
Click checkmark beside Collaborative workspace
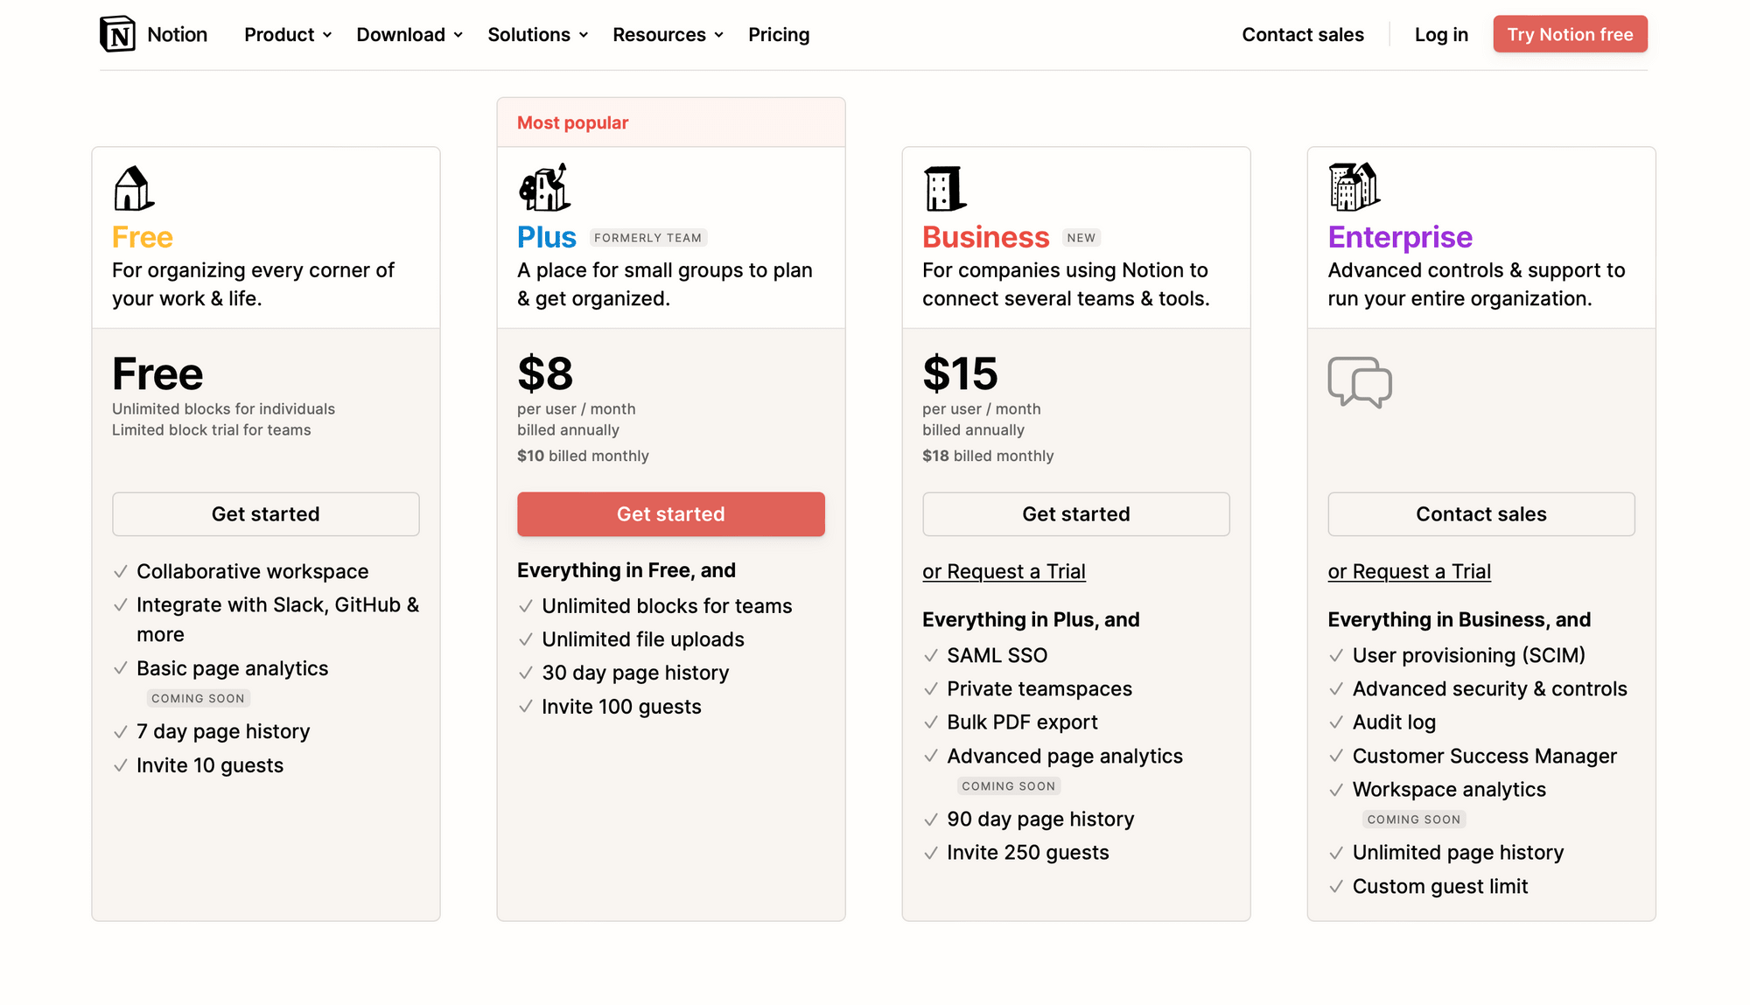click(121, 572)
